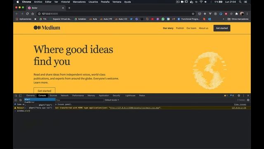Click the warnings count badge in DevTools

click(226, 96)
